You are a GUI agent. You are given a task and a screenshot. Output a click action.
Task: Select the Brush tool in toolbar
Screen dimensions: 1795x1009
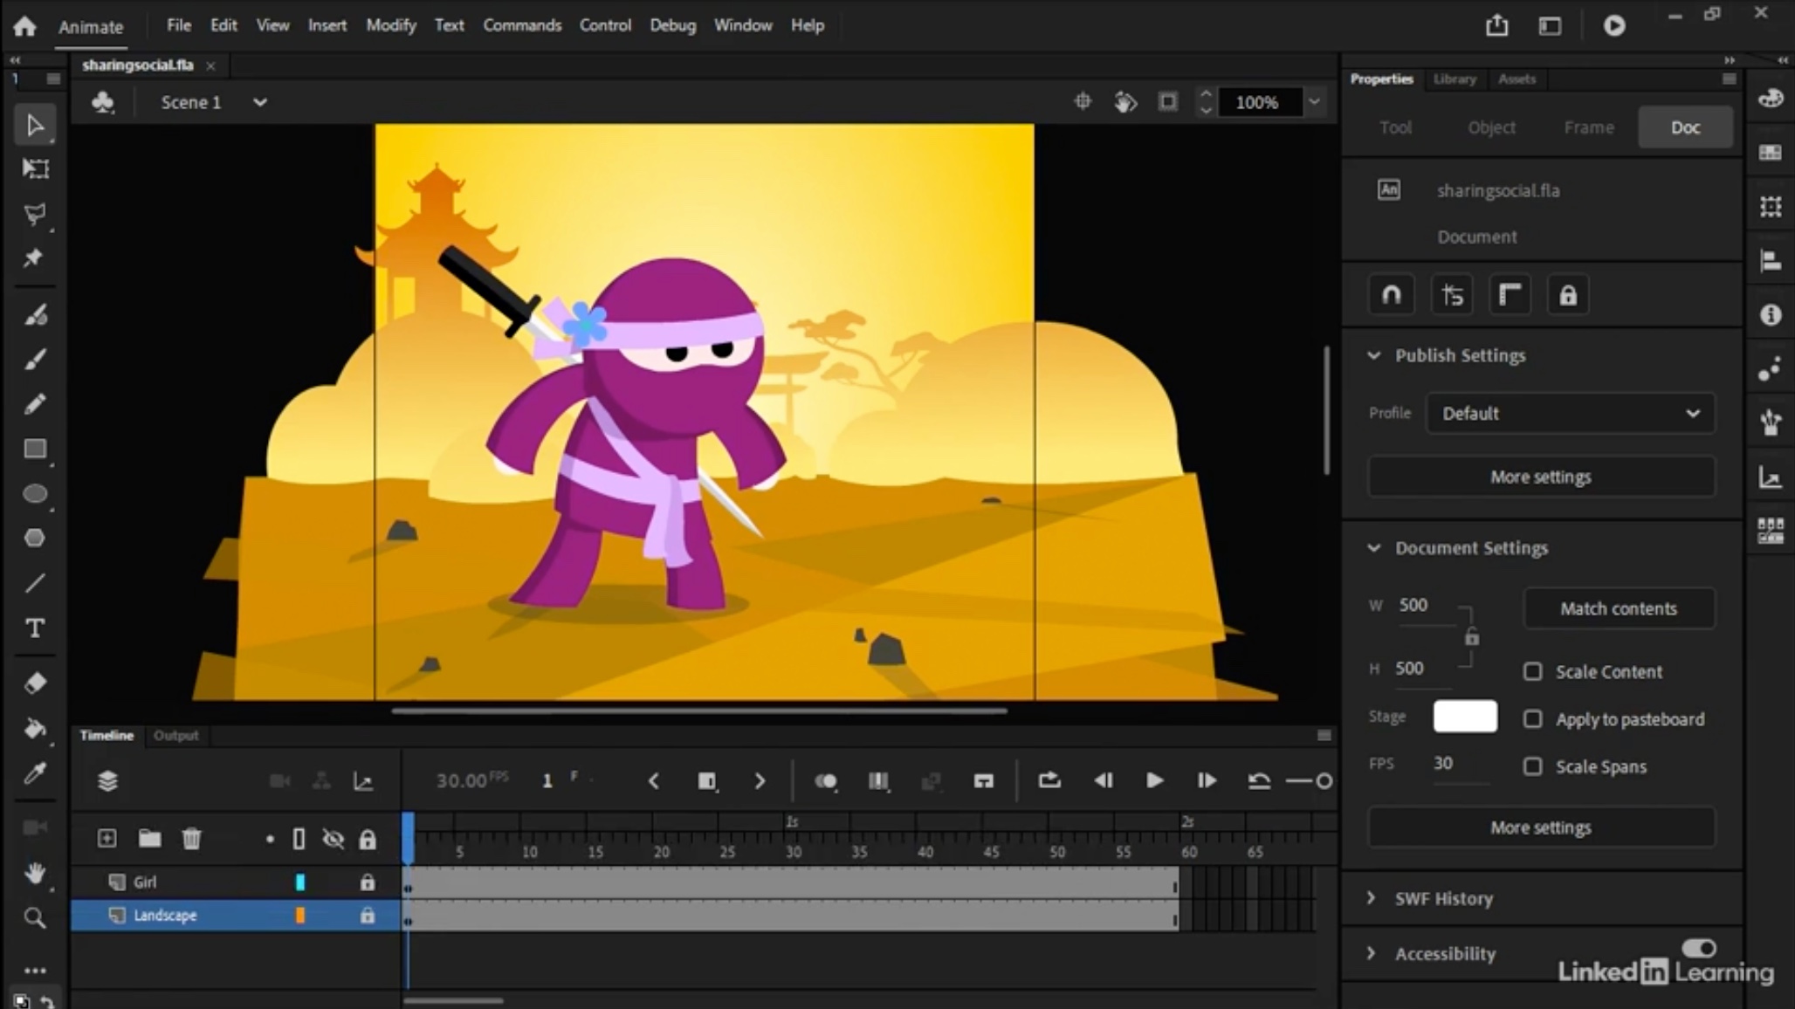coord(35,360)
